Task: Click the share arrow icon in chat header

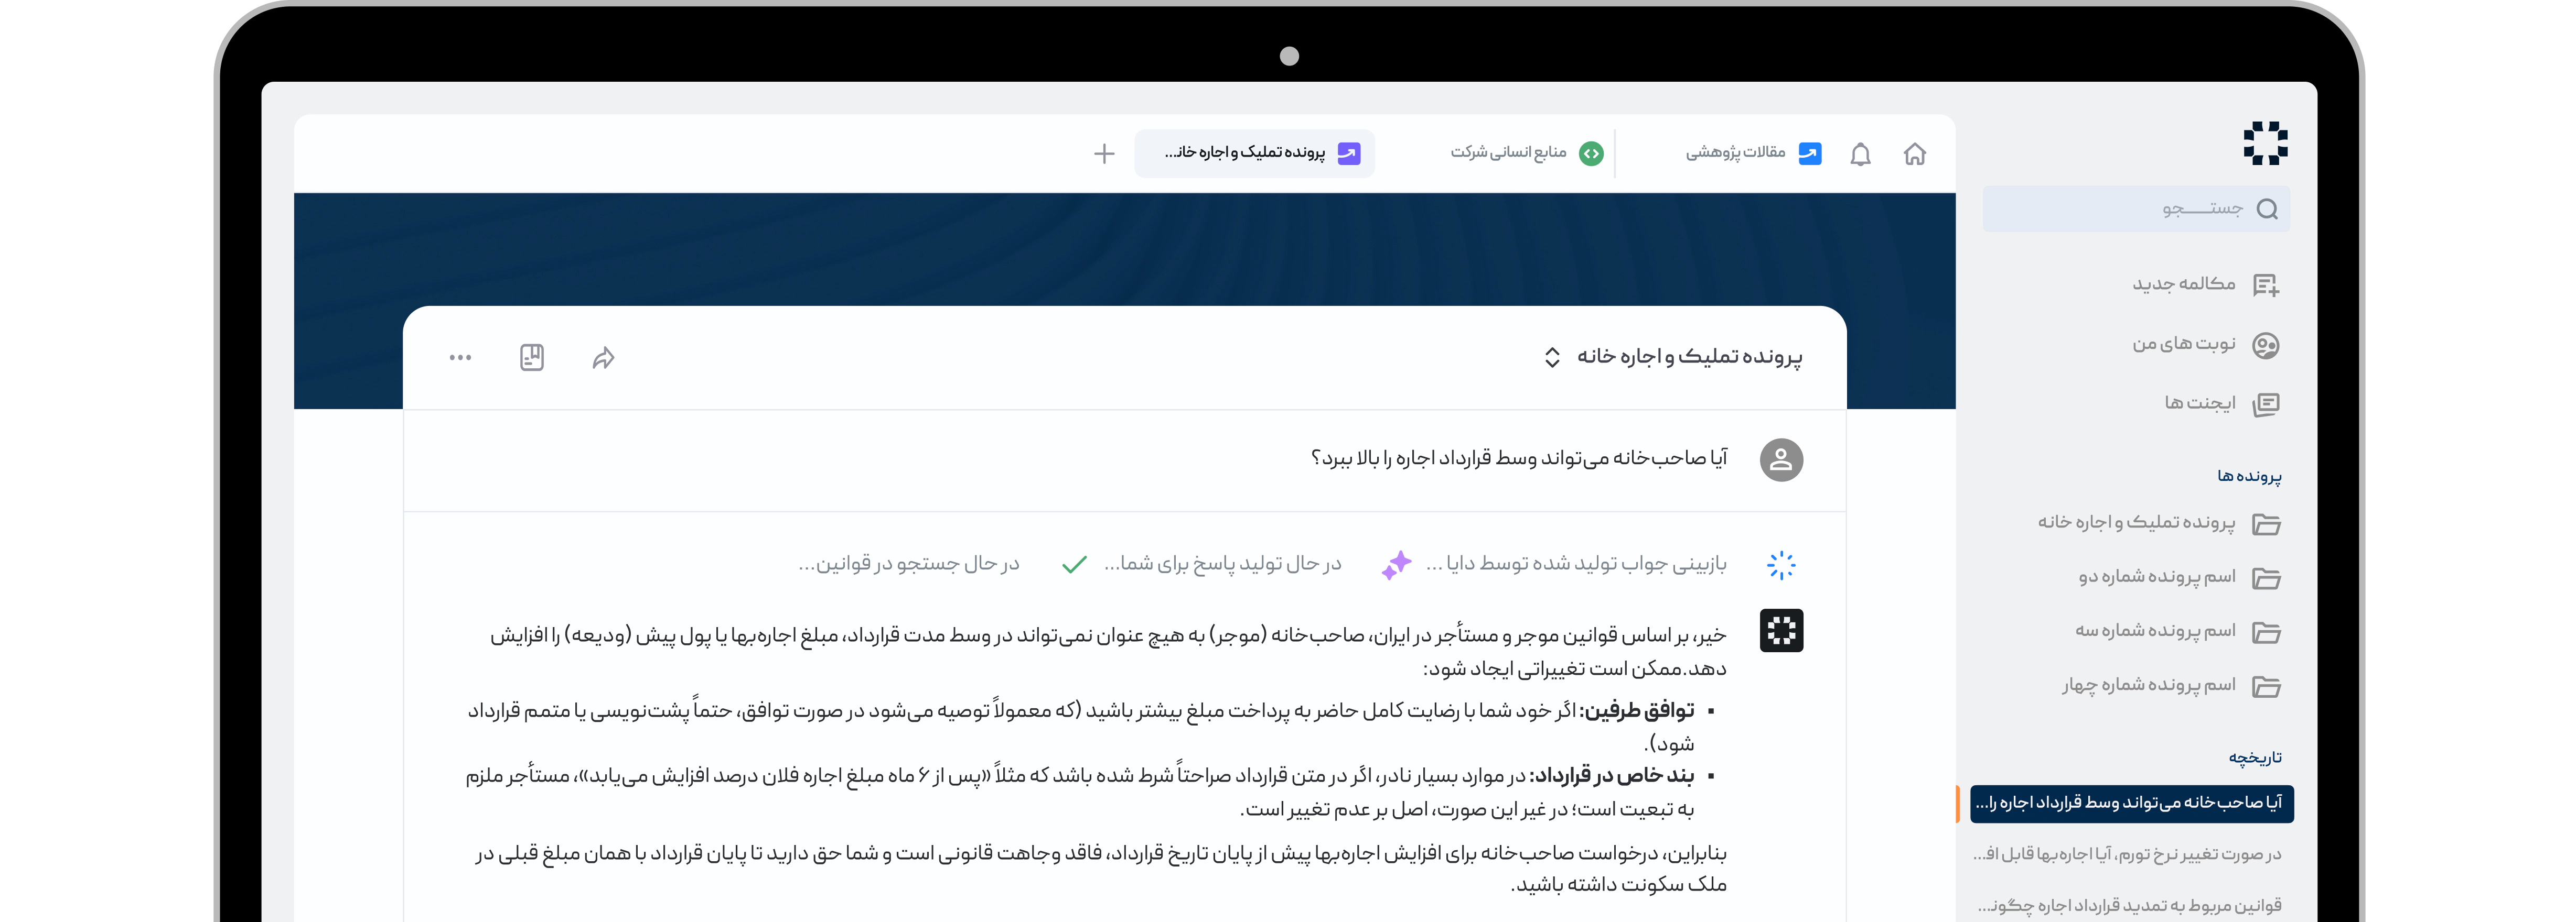Action: pos(603,358)
